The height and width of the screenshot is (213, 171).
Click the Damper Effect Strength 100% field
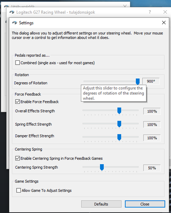pyautogui.click(x=152, y=138)
